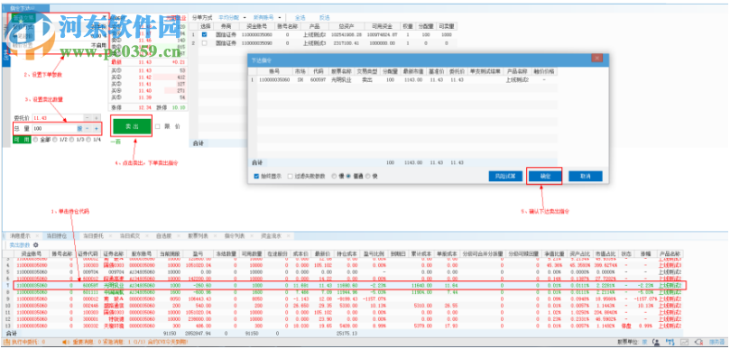Select the 普通 speed radio button
730x349 pixels.
click(x=347, y=177)
